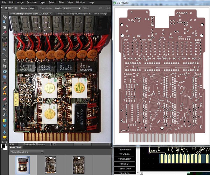This screenshot has width=210, height=175.
Task: Select the Gradient tool
Action: click(x=5, y=121)
